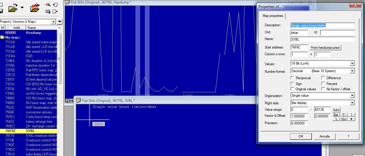Click the Name field containing SVBL
Screen dimensions: 365x156
[x=322, y=39]
